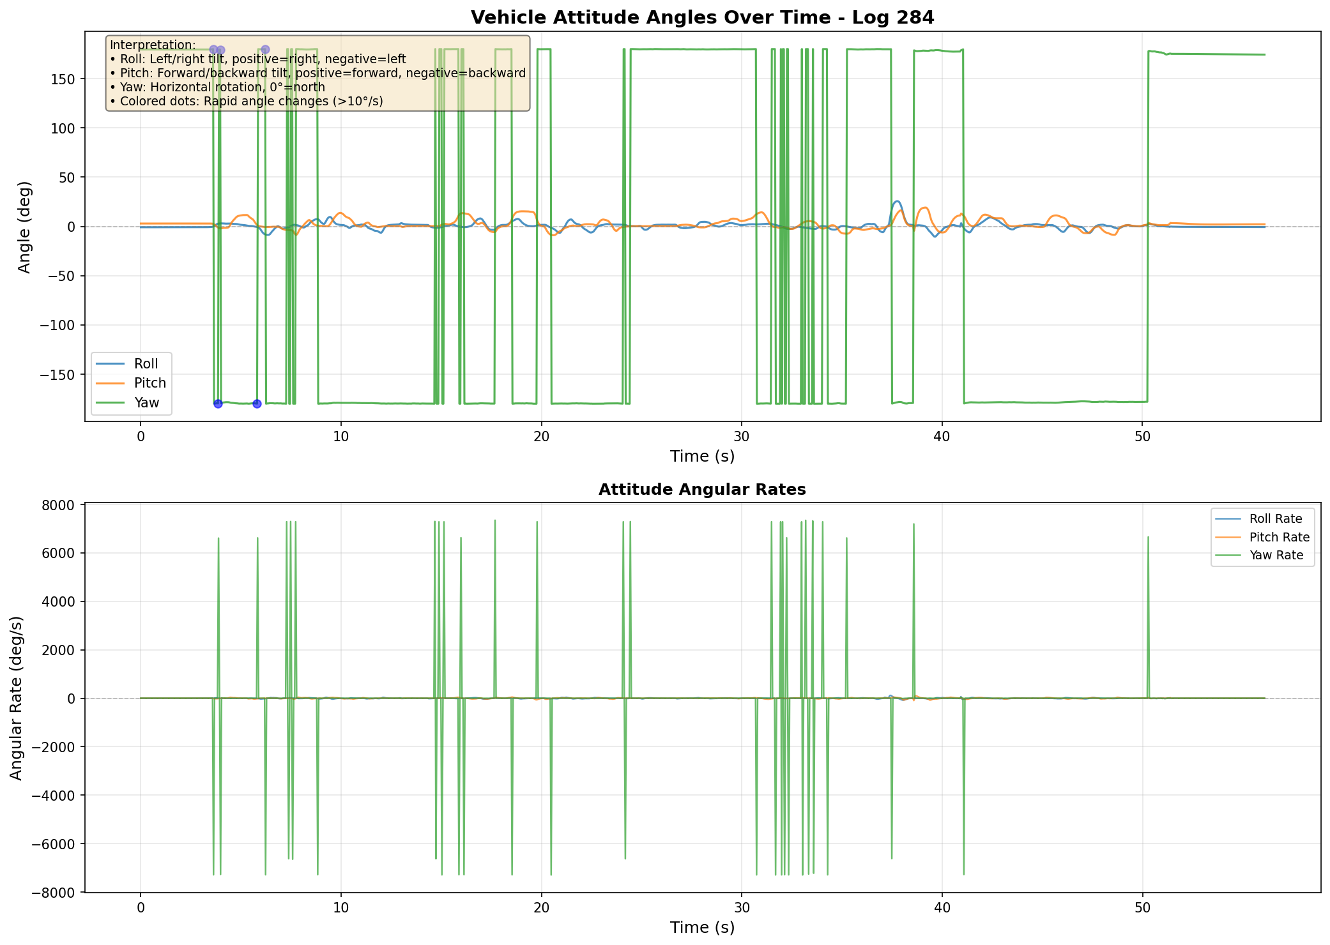
Task: Click the Roll legend entry
Action: pos(146,364)
